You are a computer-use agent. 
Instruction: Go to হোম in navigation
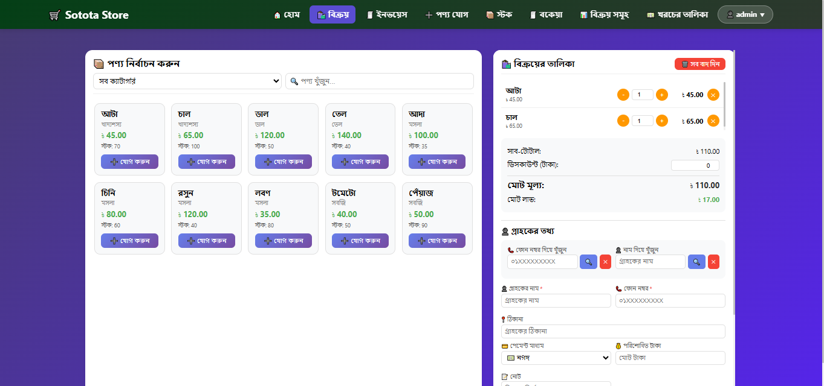[x=287, y=14]
